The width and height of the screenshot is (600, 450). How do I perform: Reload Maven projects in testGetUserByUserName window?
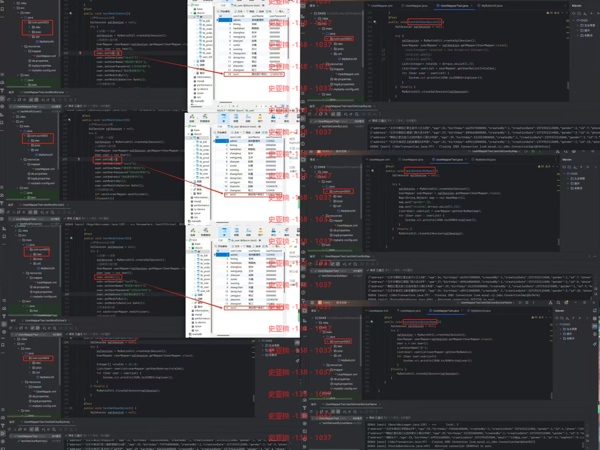(557, 318)
